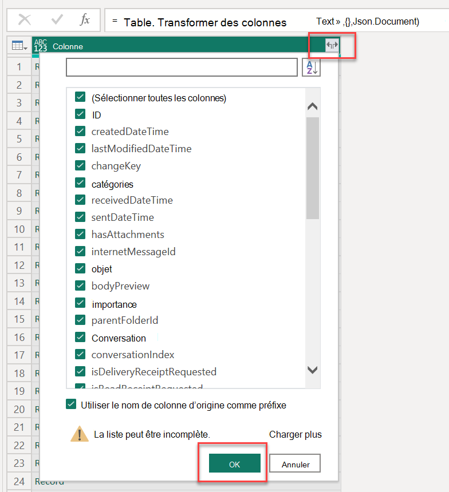Click the Annuler button
Screen dimensions: 449x492
[x=295, y=463]
